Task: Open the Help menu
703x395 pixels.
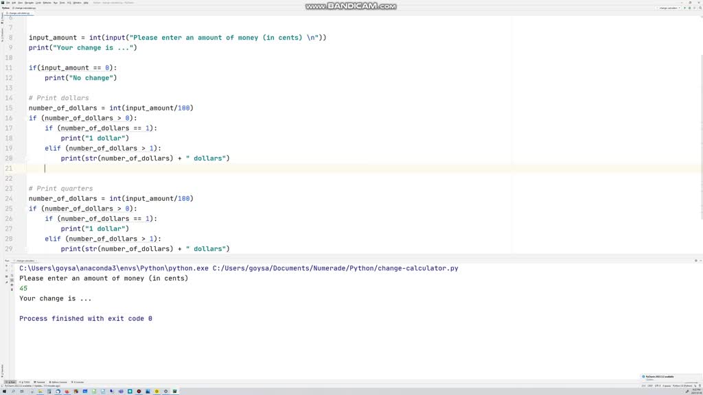Action: tap(86, 3)
